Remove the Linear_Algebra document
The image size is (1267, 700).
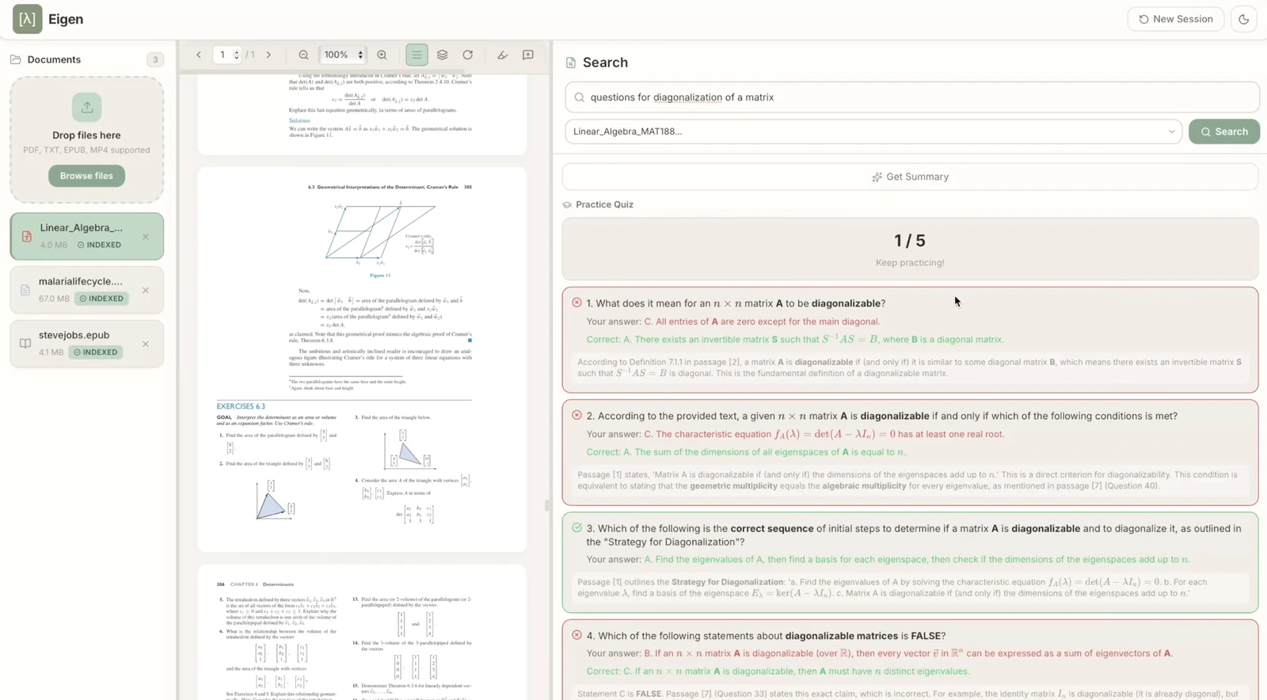coord(146,236)
